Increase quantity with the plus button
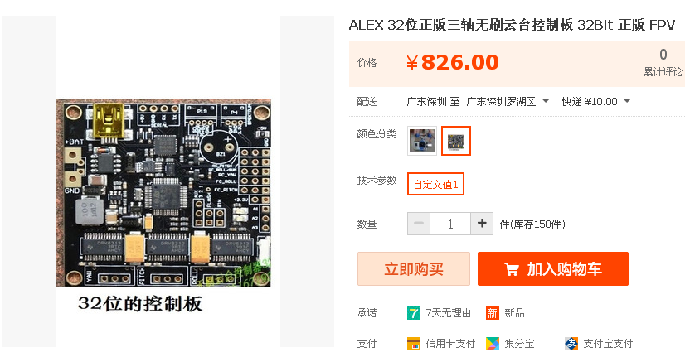 pos(482,224)
